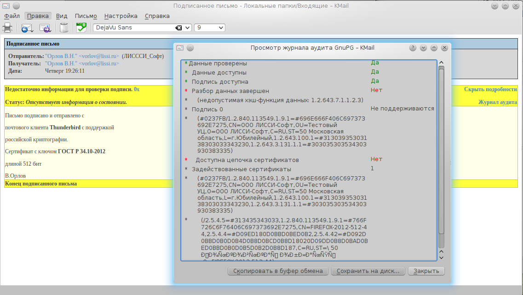Click the Сохранить на диск... button
Viewport: 523px width, 295px height.
368,271
